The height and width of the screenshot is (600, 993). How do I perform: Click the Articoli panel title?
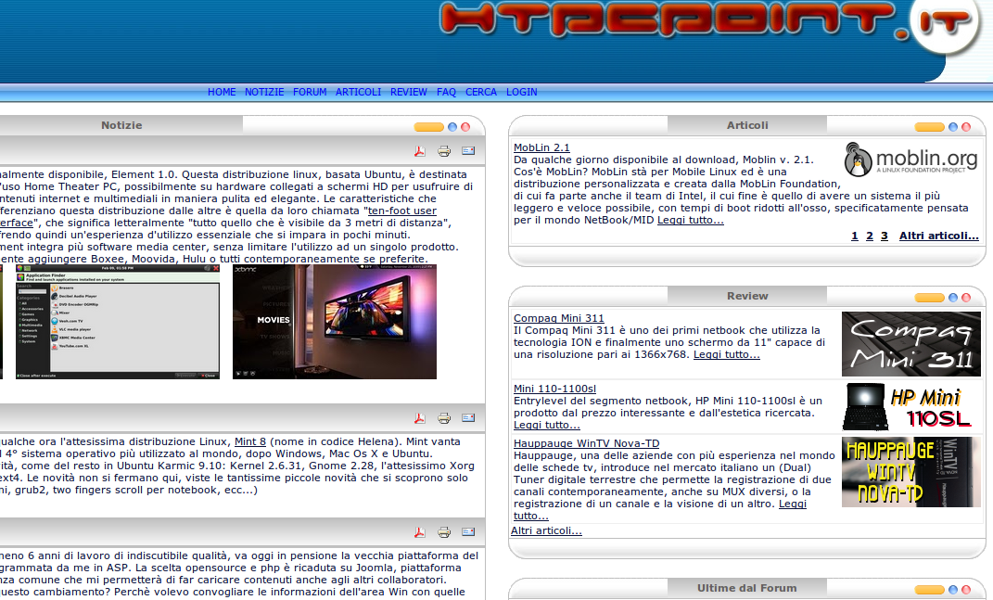coord(747,125)
